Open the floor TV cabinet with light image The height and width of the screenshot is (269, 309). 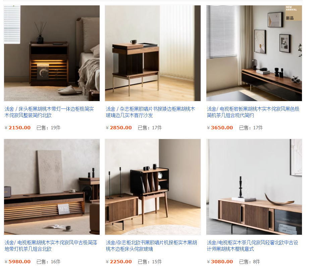tap(52, 187)
